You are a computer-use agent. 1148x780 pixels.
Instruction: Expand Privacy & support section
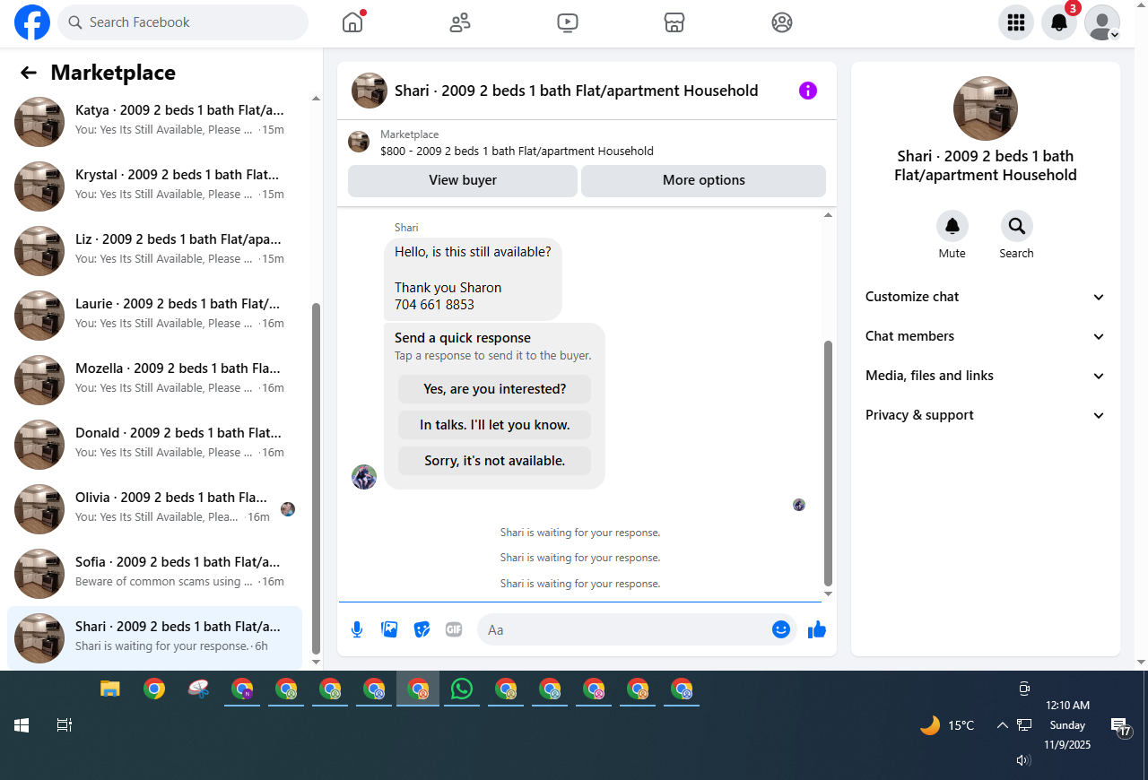pyautogui.click(x=985, y=415)
